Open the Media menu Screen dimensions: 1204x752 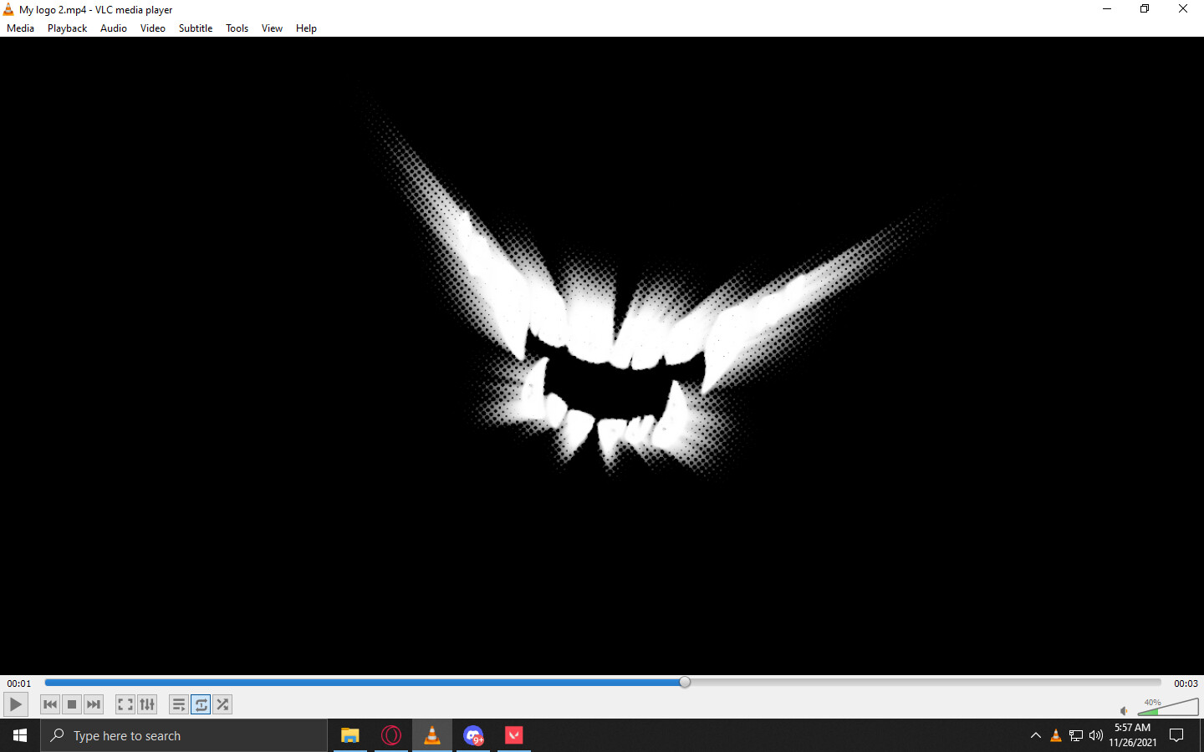point(20,28)
